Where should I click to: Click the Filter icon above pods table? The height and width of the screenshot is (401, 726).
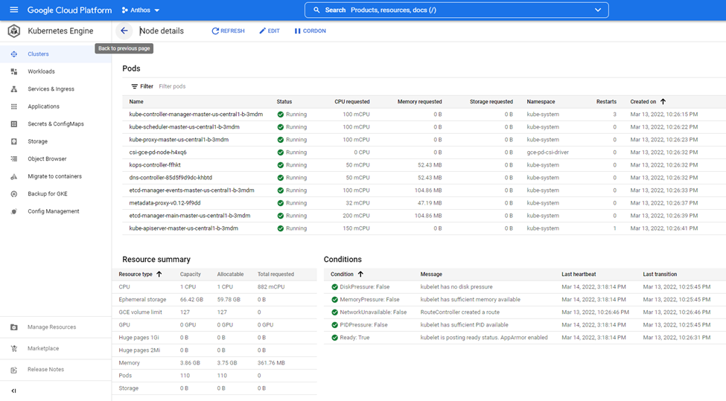(135, 86)
